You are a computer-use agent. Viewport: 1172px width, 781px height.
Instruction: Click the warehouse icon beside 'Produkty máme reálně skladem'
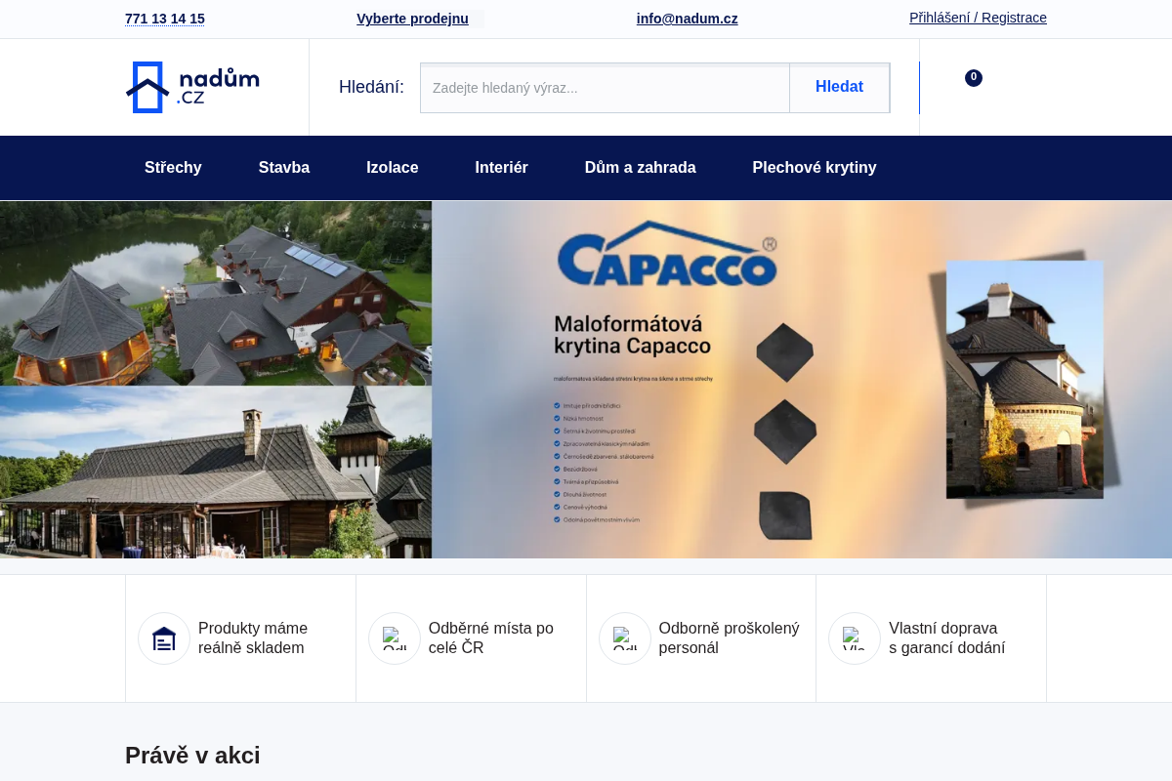(x=164, y=638)
